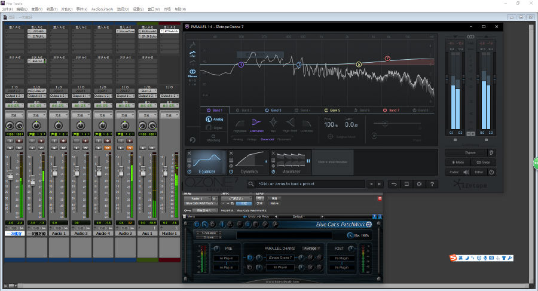The image size is (538, 291).
Task: Click the speaker icon next to Codec
Action: click(x=466, y=172)
